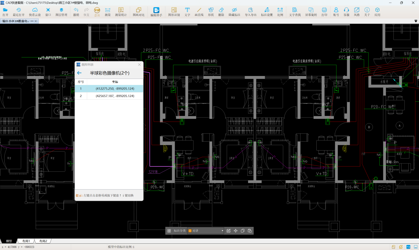
Task: Select the 文字 text tool
Action: (x=187, y=12)
